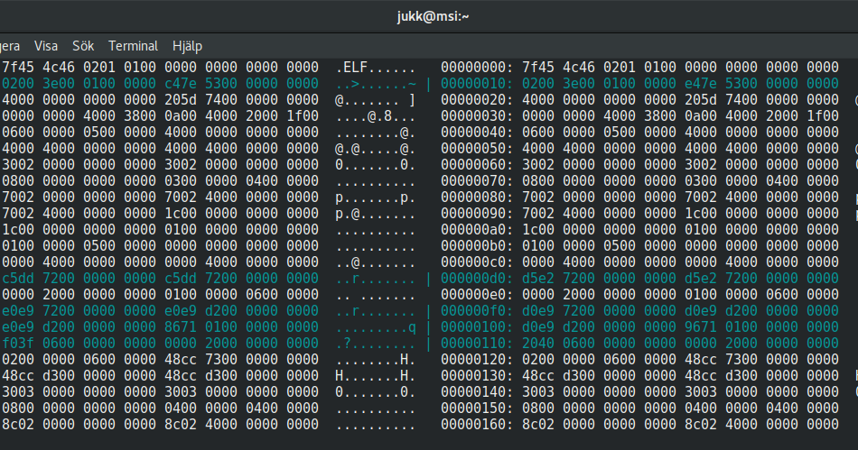Click the offset label 00000050:
The height and width of the screenshot is (450, 858).
[x=477, y=149]
